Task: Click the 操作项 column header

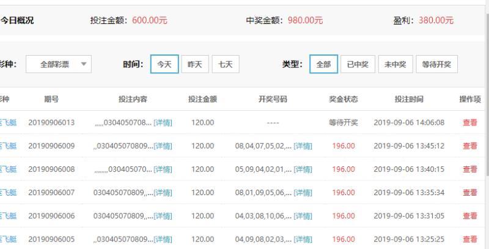Action: (x=470, y=99)
